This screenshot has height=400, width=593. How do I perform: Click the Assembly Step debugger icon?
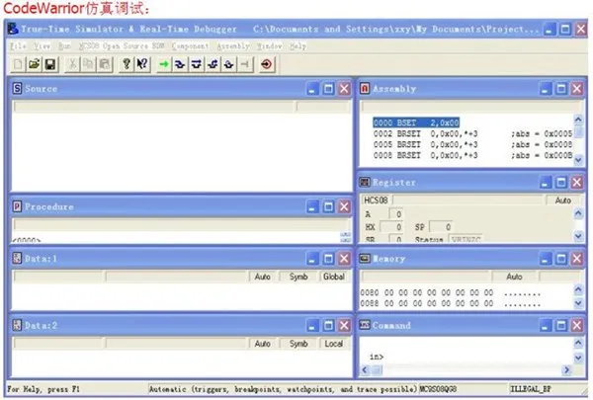(229, 64)
